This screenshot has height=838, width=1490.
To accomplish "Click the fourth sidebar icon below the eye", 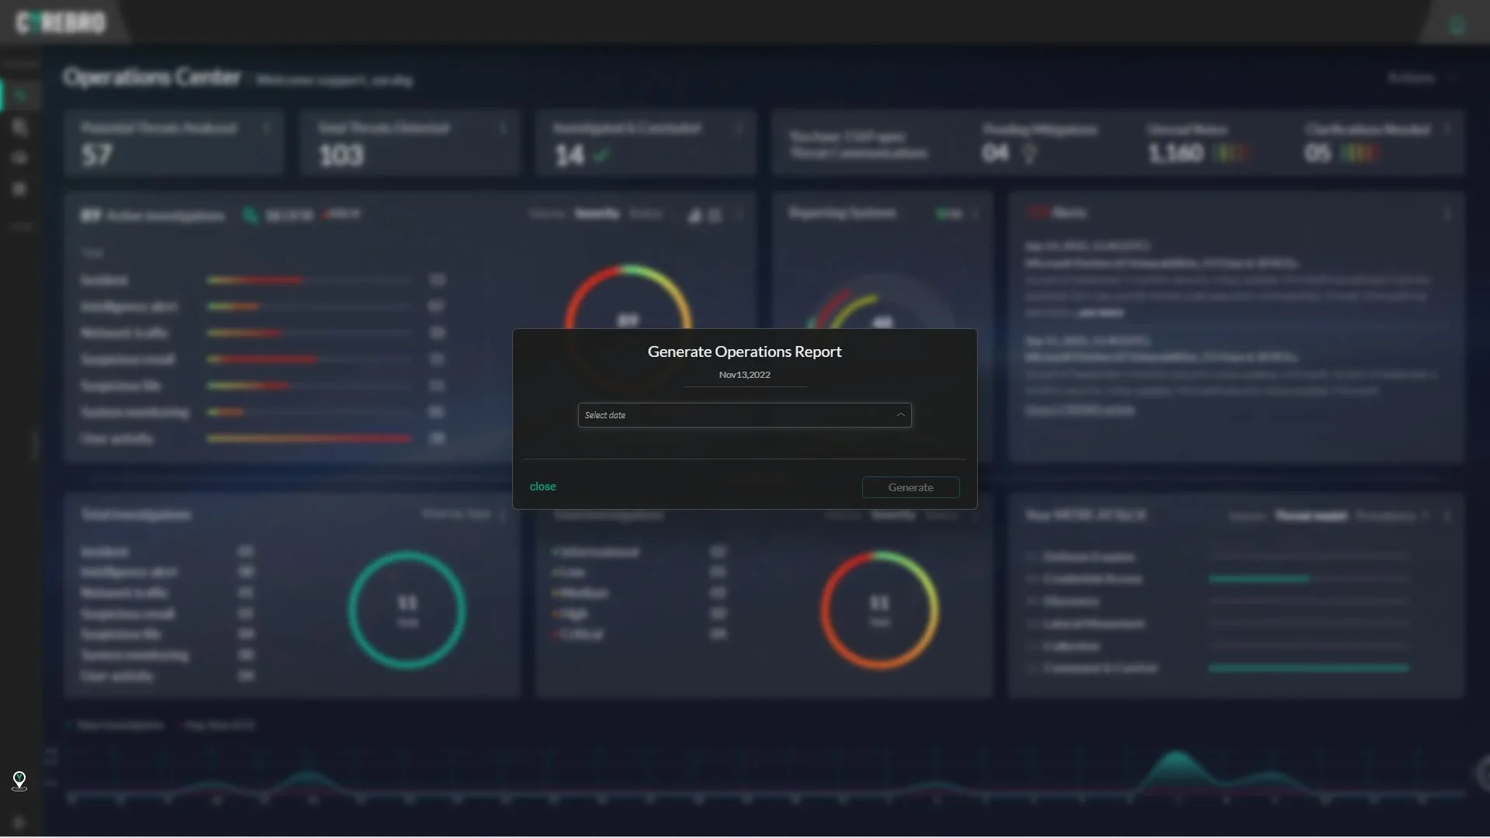I will click(x=20, y=189).
